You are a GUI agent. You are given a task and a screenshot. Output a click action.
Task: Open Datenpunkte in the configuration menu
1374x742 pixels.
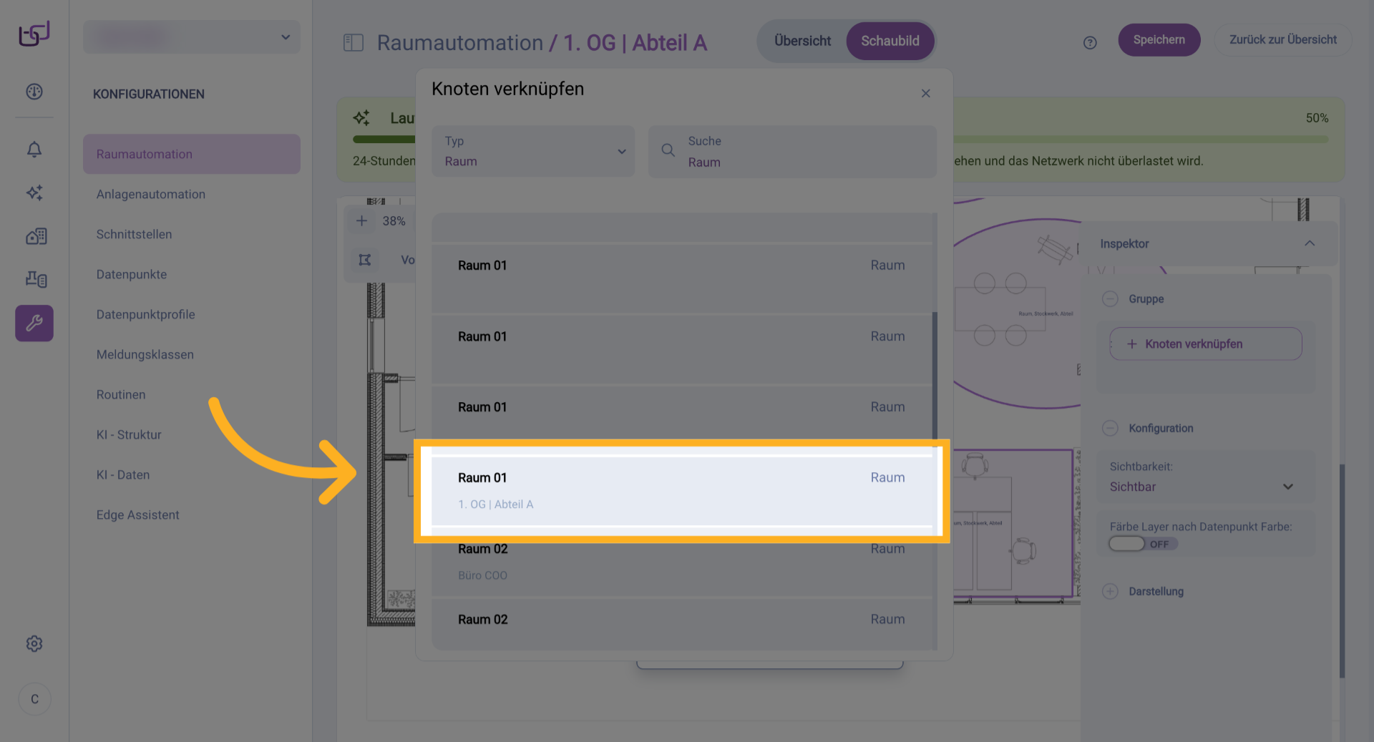pyautogui.click(x=132, y=275)
